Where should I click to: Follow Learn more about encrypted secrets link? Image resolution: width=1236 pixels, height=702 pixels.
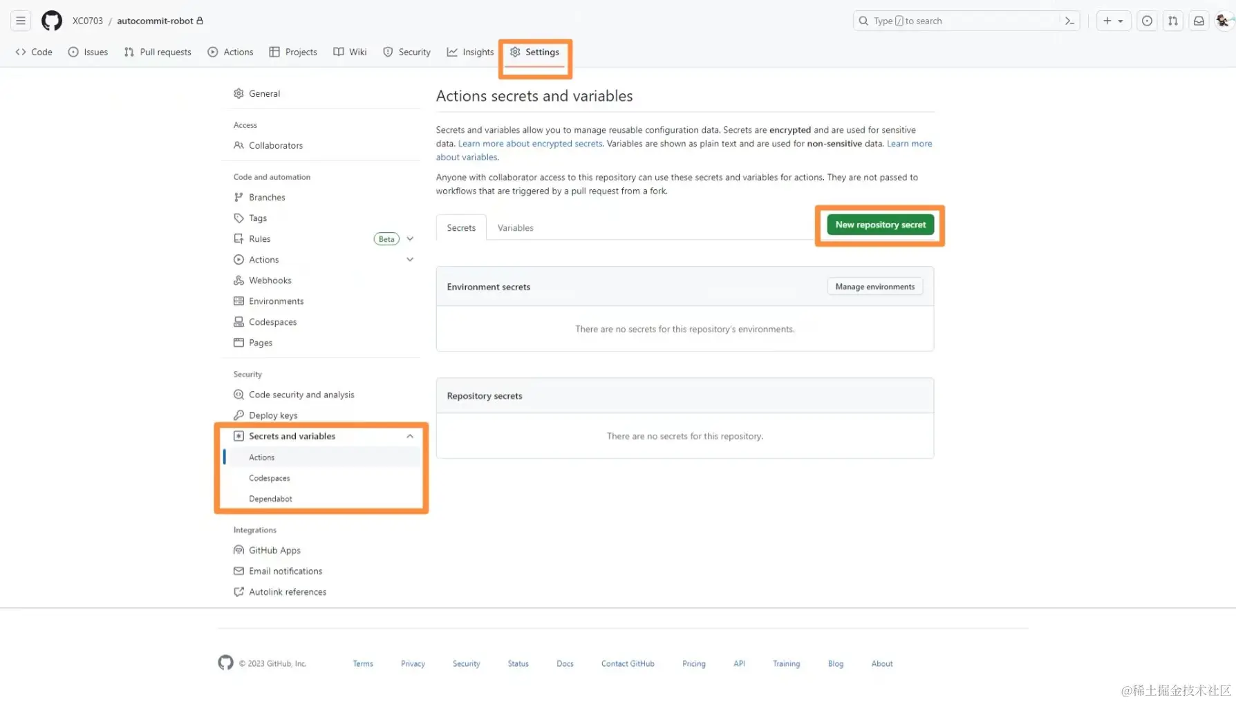530,144
